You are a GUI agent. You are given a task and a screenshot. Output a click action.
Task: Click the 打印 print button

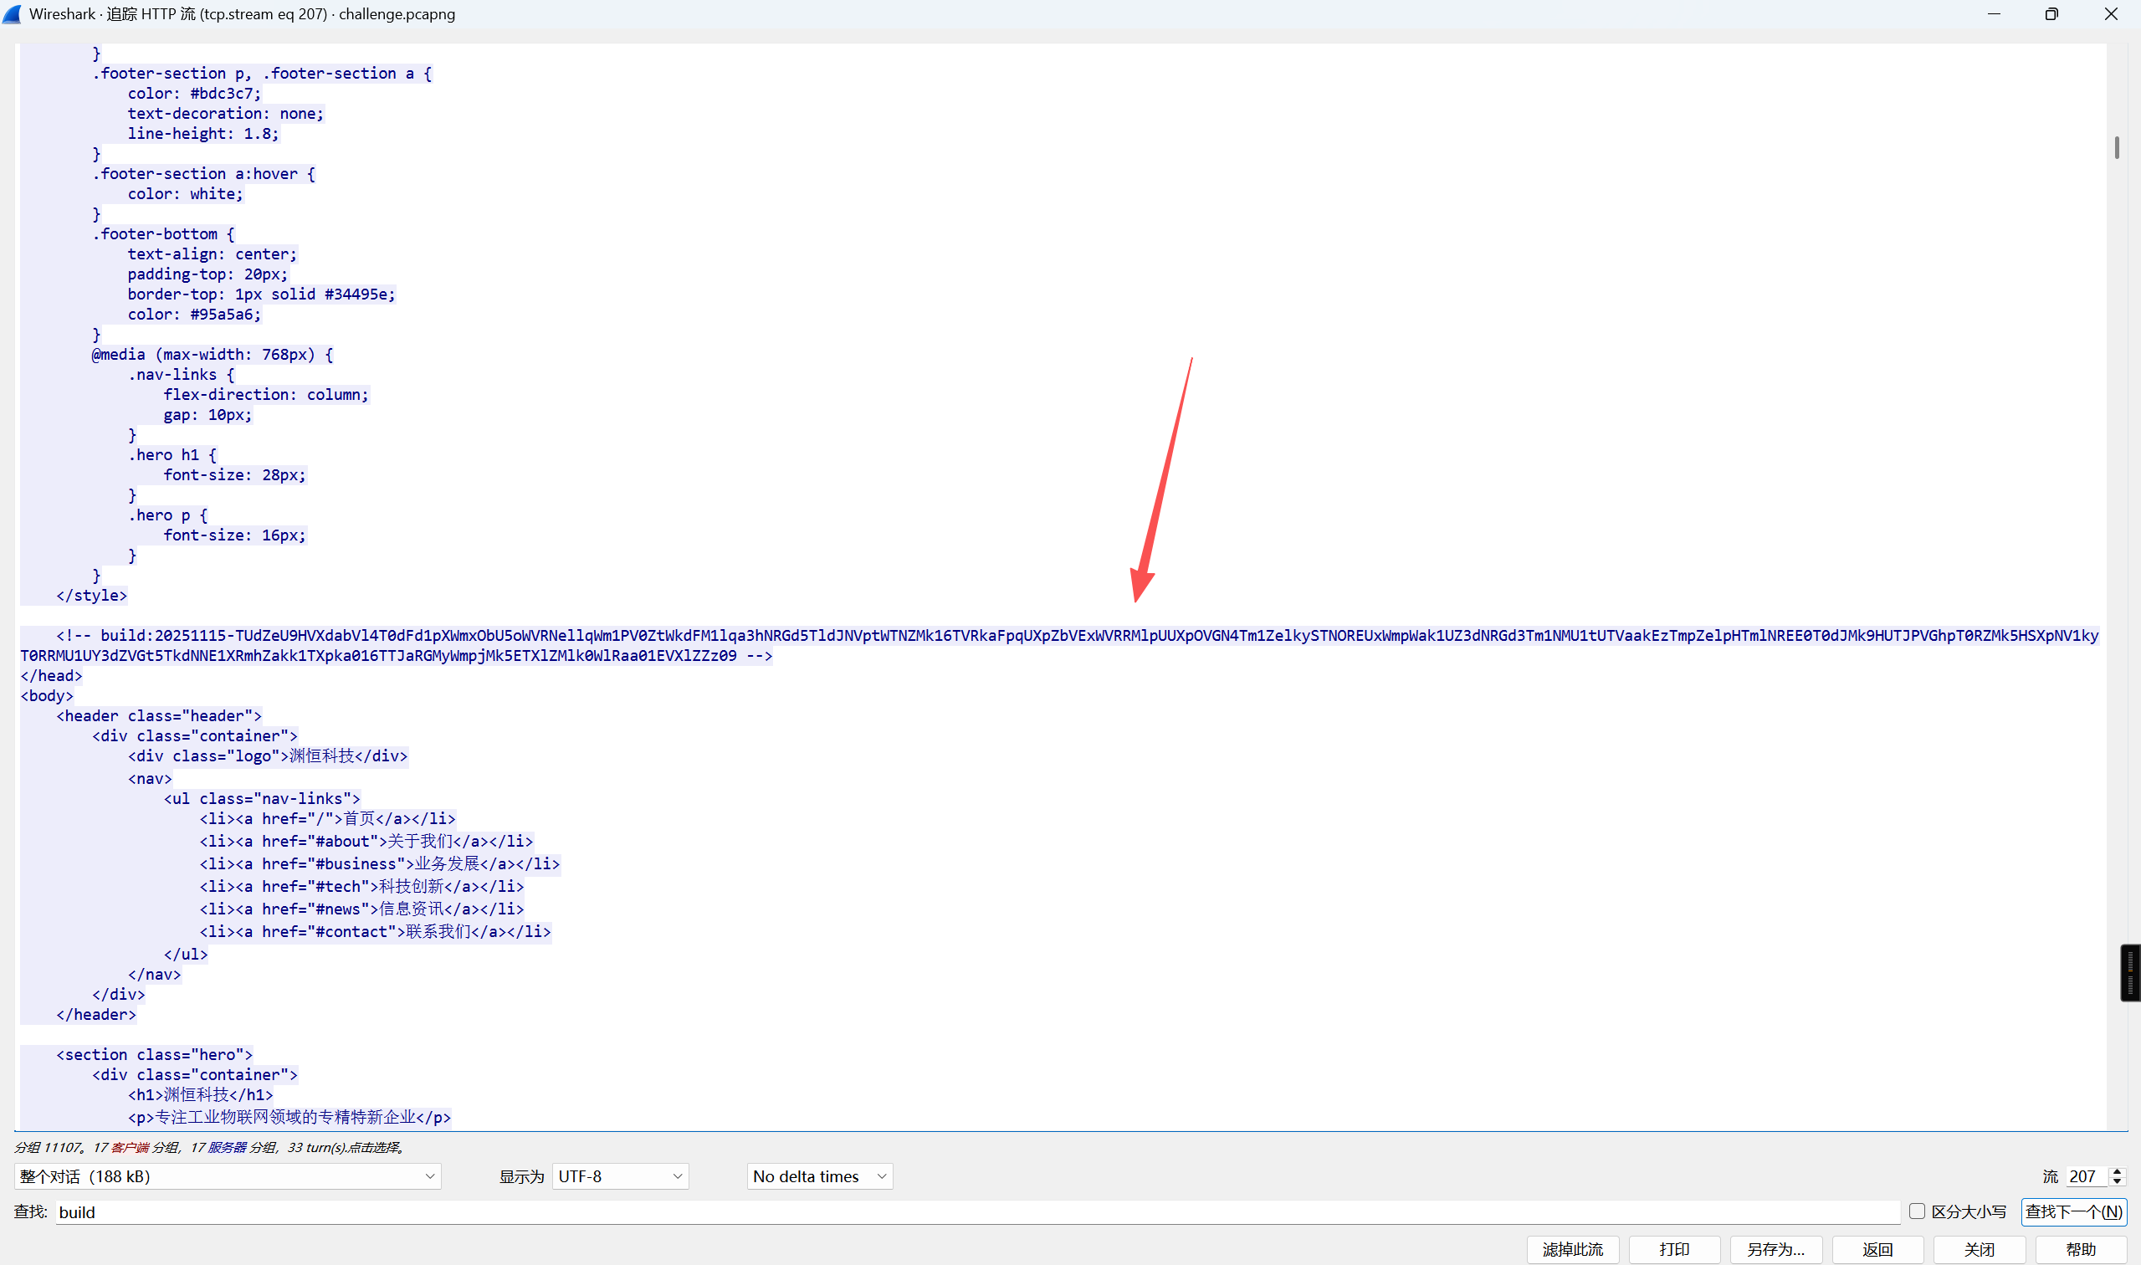(1674, 1249)
